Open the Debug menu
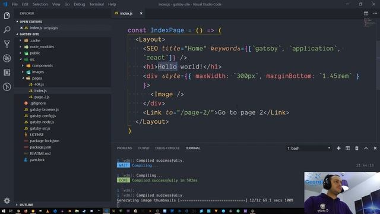Image resolution: width=380 pixels, height=214 pixels. pyautogui.click(x=80, y=4)
